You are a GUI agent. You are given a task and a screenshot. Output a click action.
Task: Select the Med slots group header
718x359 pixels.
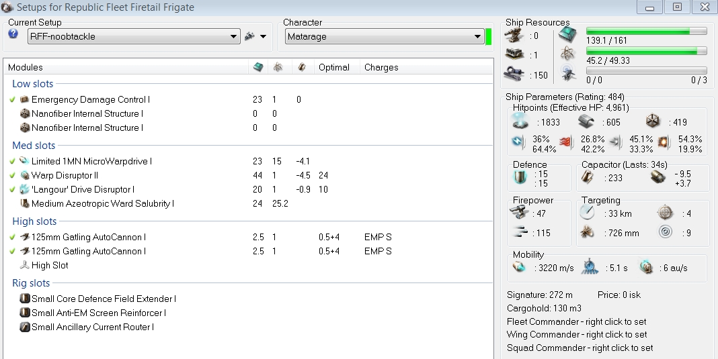coord(34,146)
